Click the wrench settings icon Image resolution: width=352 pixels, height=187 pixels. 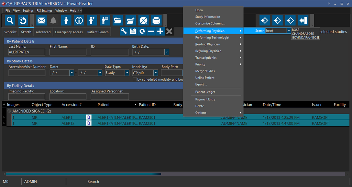click(x=124, y=32)
